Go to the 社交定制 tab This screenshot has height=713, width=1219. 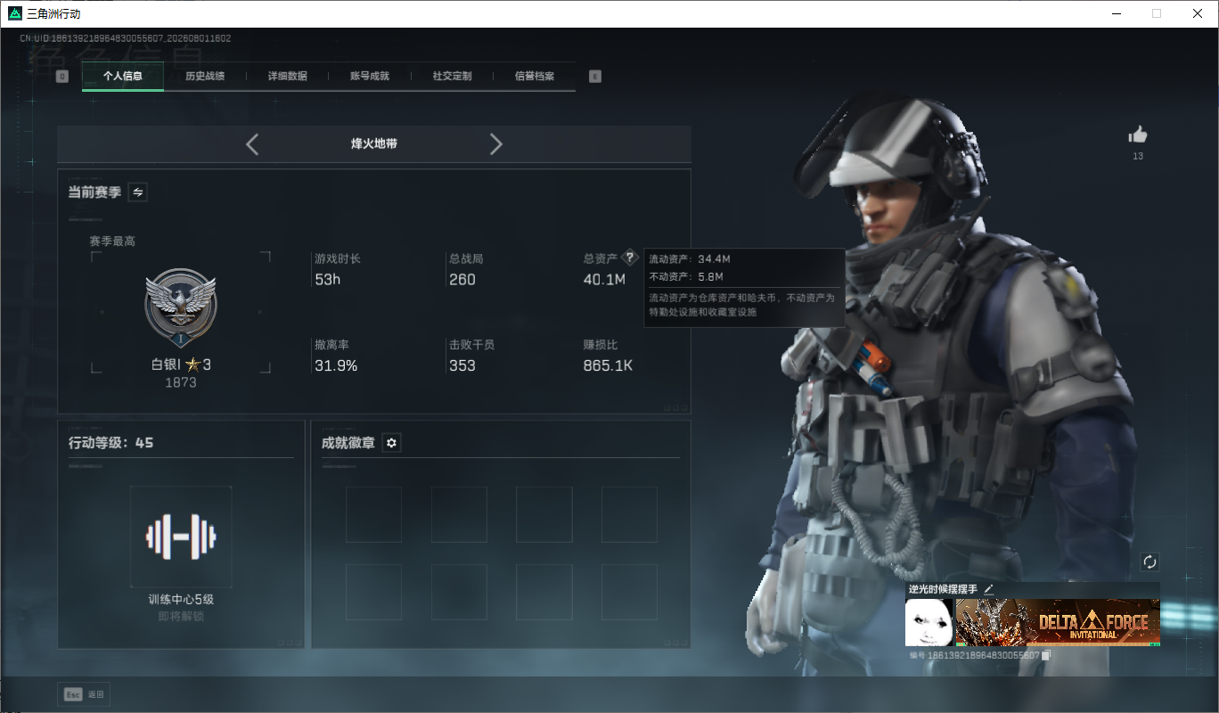[x=452, y=77]
